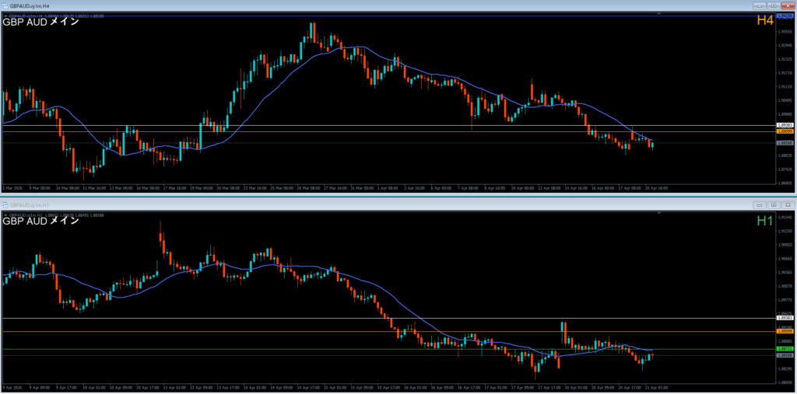
Task: Click the chart shift triangle on H4 chart
Action: pos(659,14)
